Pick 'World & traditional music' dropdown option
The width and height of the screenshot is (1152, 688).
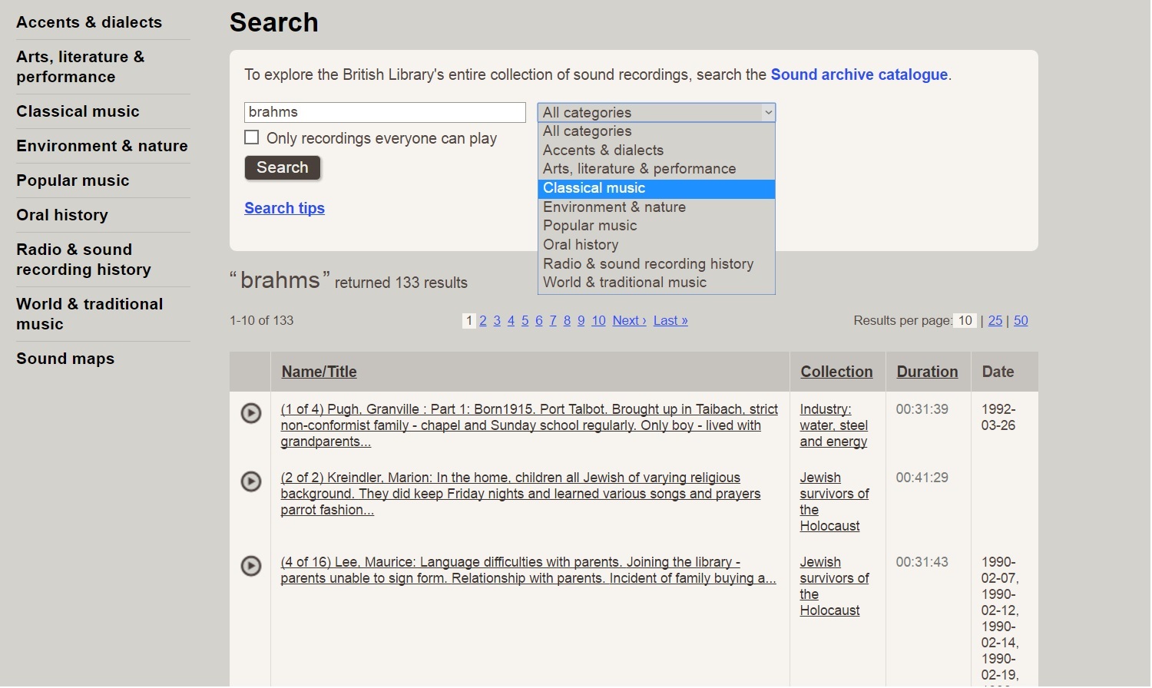pyautogui.click(x=624, y=283)
